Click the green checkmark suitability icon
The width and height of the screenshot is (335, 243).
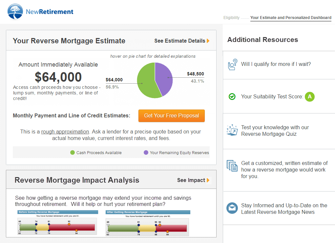click(232, 96)
